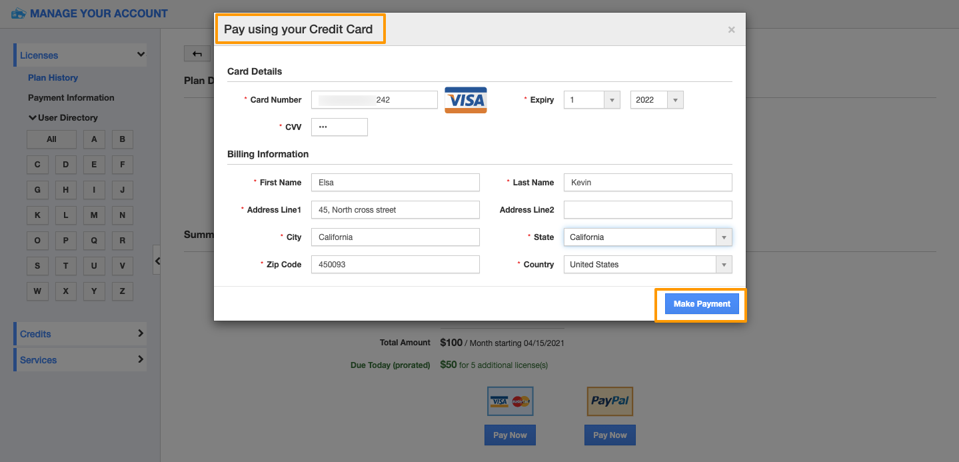Click the Make Payment button
This screenshot has width=959, height=462.
(x=702, y=304)
